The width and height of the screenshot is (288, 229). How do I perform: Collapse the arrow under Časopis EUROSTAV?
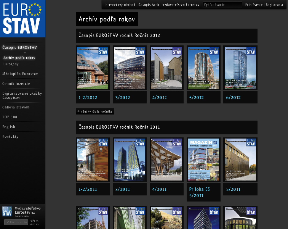25,53
